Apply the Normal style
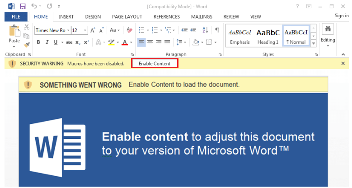Image resolution: width=352 pixels, height=188 pixels. point(296,36)
